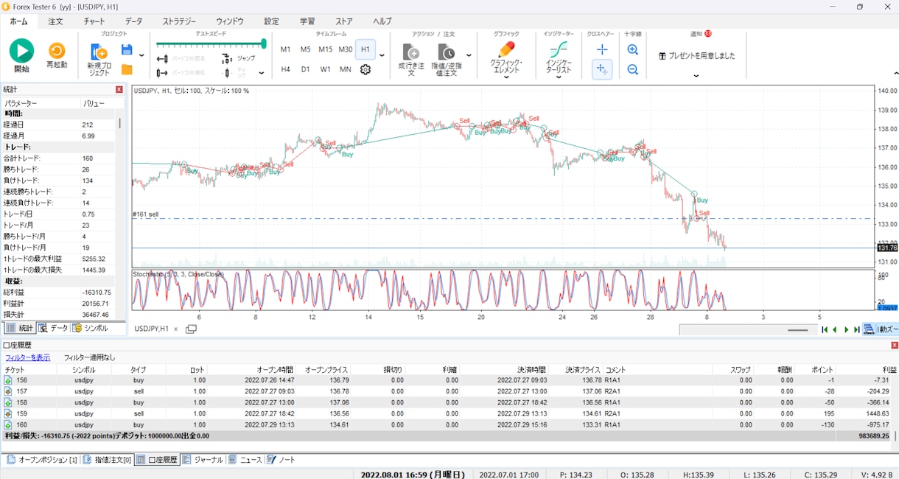This screenshot has height=479, width=899.
Task: Open the ストラテジー menu tab
Action: coord(179,21)
